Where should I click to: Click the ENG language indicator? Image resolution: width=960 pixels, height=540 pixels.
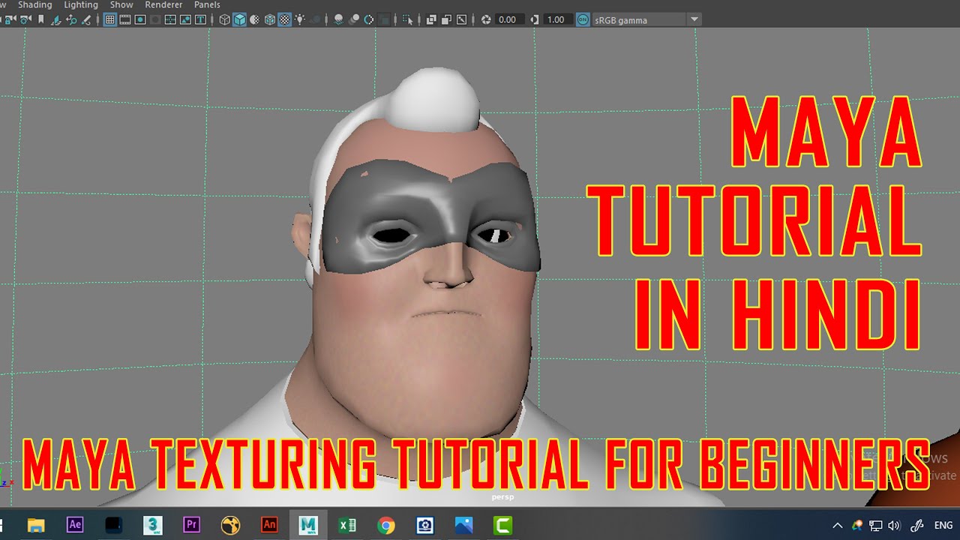pos(943,525)
